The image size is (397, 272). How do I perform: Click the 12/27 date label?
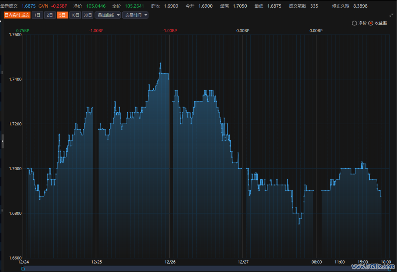pyautogui.click(x=243, y=262)
